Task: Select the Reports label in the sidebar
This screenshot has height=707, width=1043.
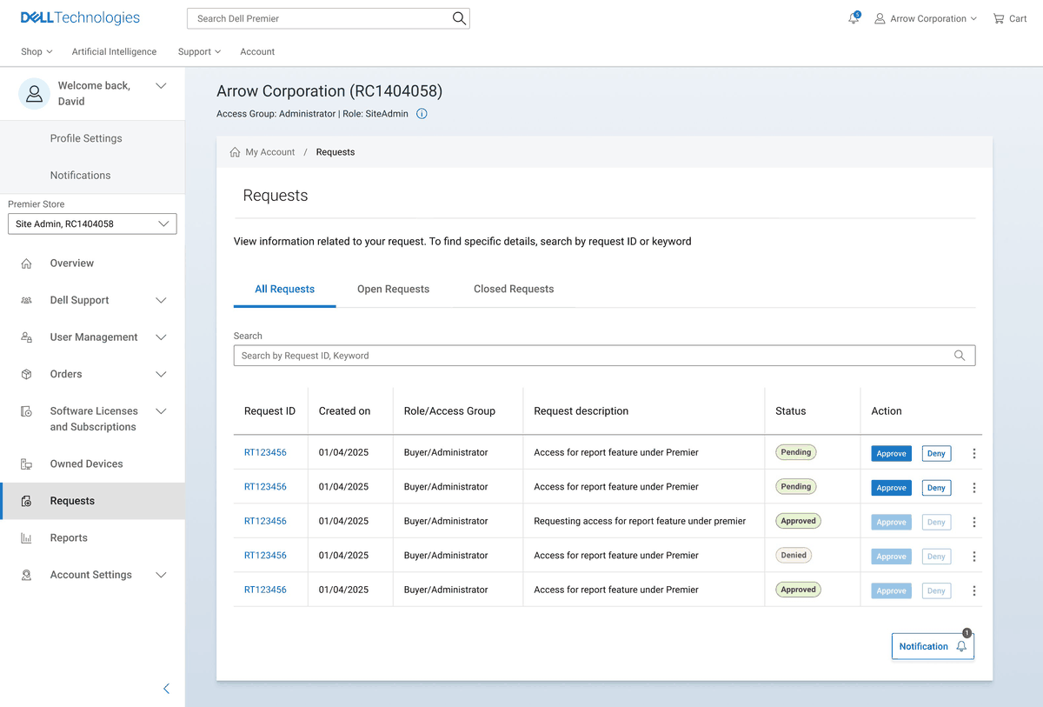Action: coord(69,538)
